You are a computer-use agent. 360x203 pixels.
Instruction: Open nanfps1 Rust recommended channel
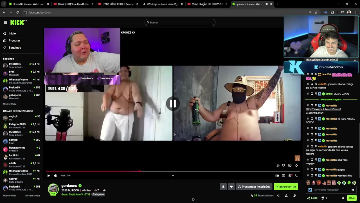(22, 141)
